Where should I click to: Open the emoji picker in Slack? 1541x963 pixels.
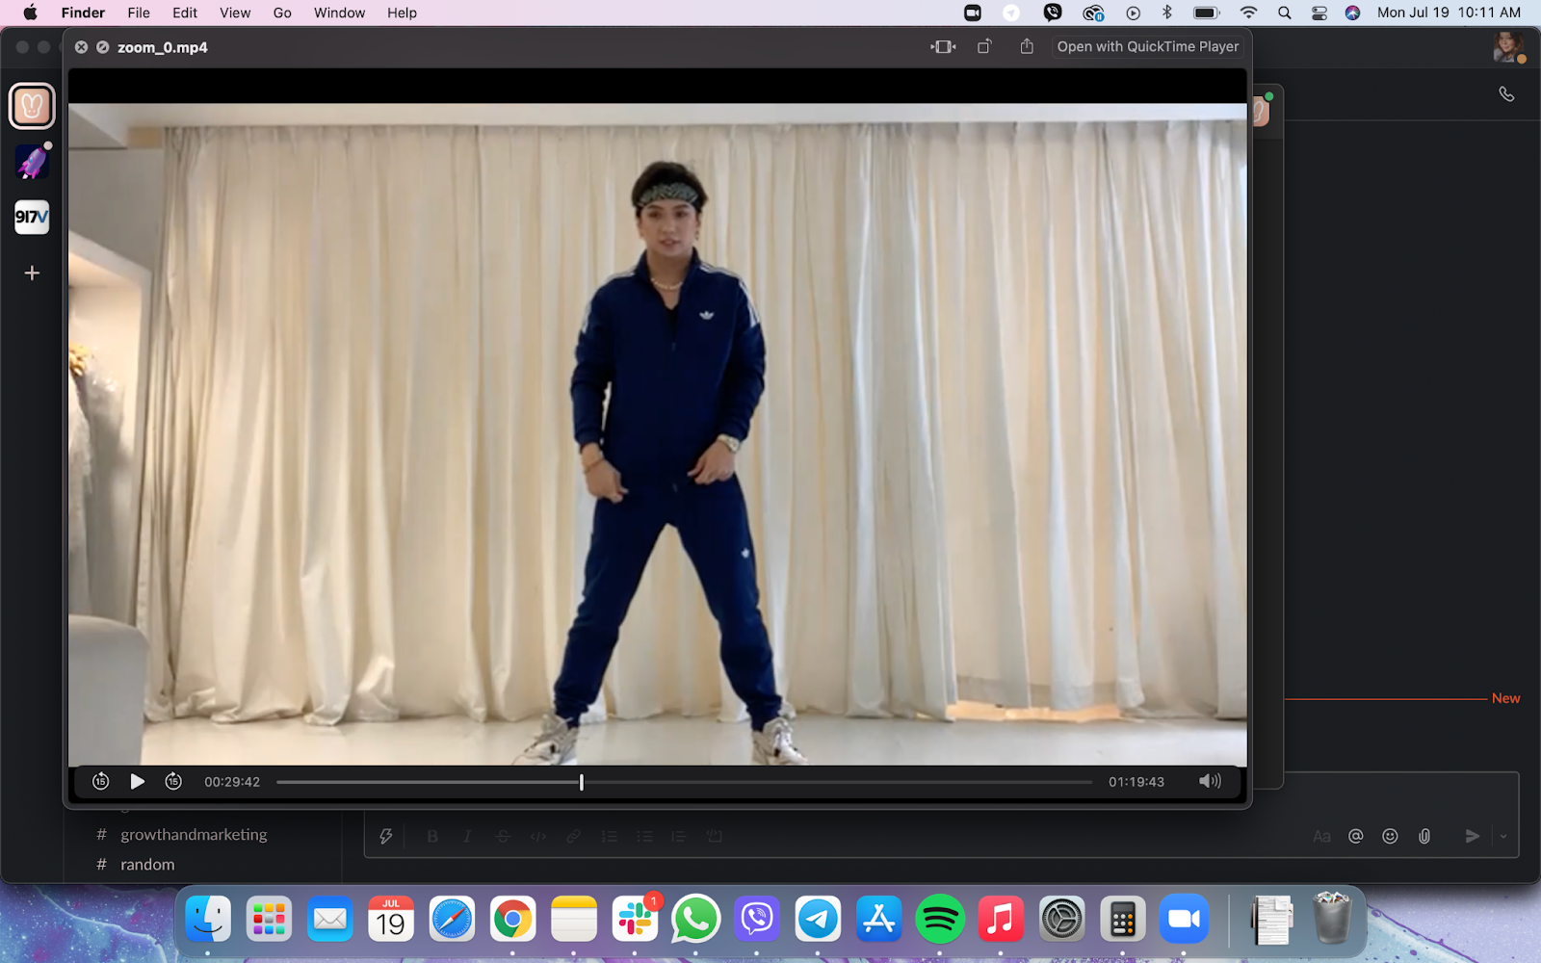(1390, 836)
